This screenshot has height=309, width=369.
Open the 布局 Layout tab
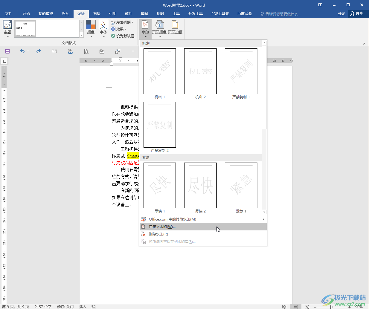coord(97,14)
